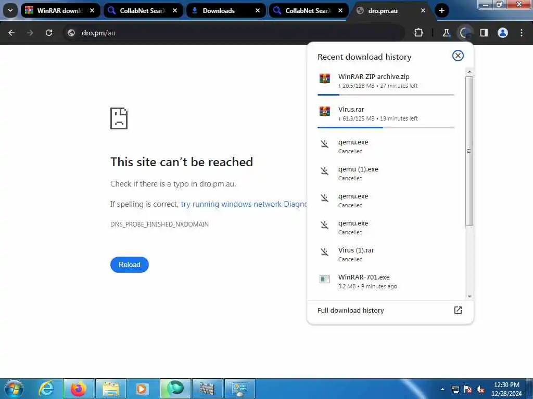
Task: Click download list scrollbar up arrow
Action: [469, 72]
